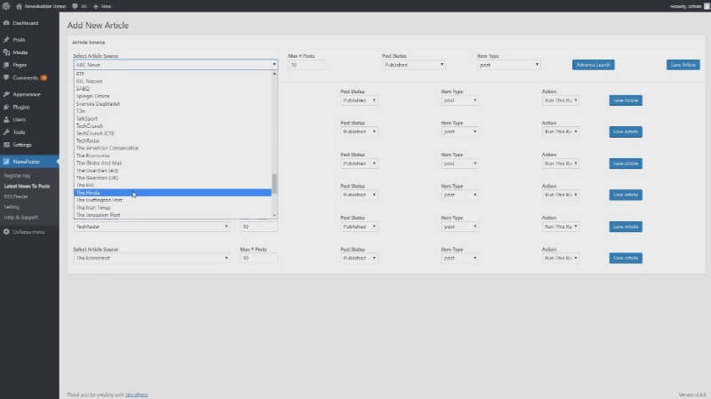
Task: Open RSS Feeder submenu item
Action: coord(16,196)
